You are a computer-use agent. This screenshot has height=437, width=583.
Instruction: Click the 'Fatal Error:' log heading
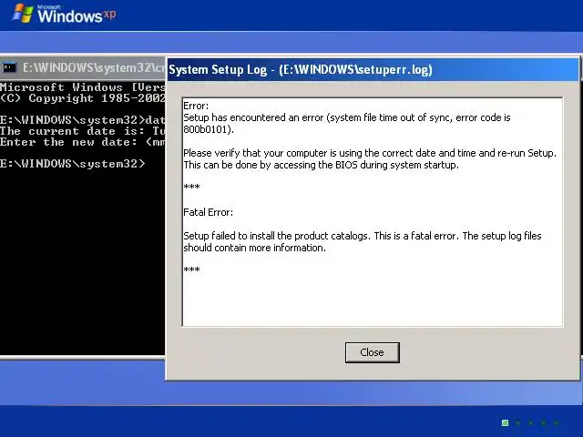click(x=209, y=212)
